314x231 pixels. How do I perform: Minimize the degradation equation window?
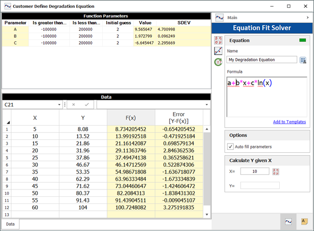[272, 6]
